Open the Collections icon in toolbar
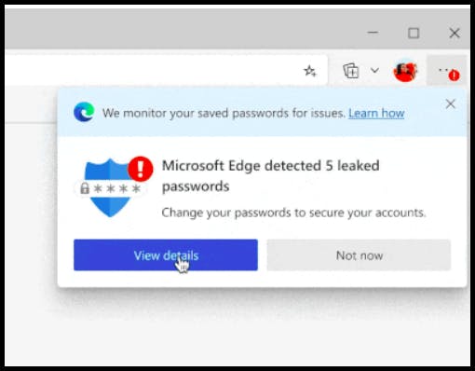475x371 pixels. 351,71
